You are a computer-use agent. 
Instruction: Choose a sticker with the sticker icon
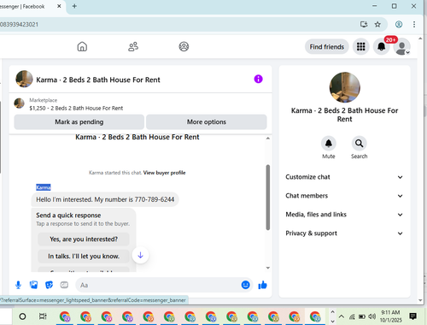(x=49, y=285)
